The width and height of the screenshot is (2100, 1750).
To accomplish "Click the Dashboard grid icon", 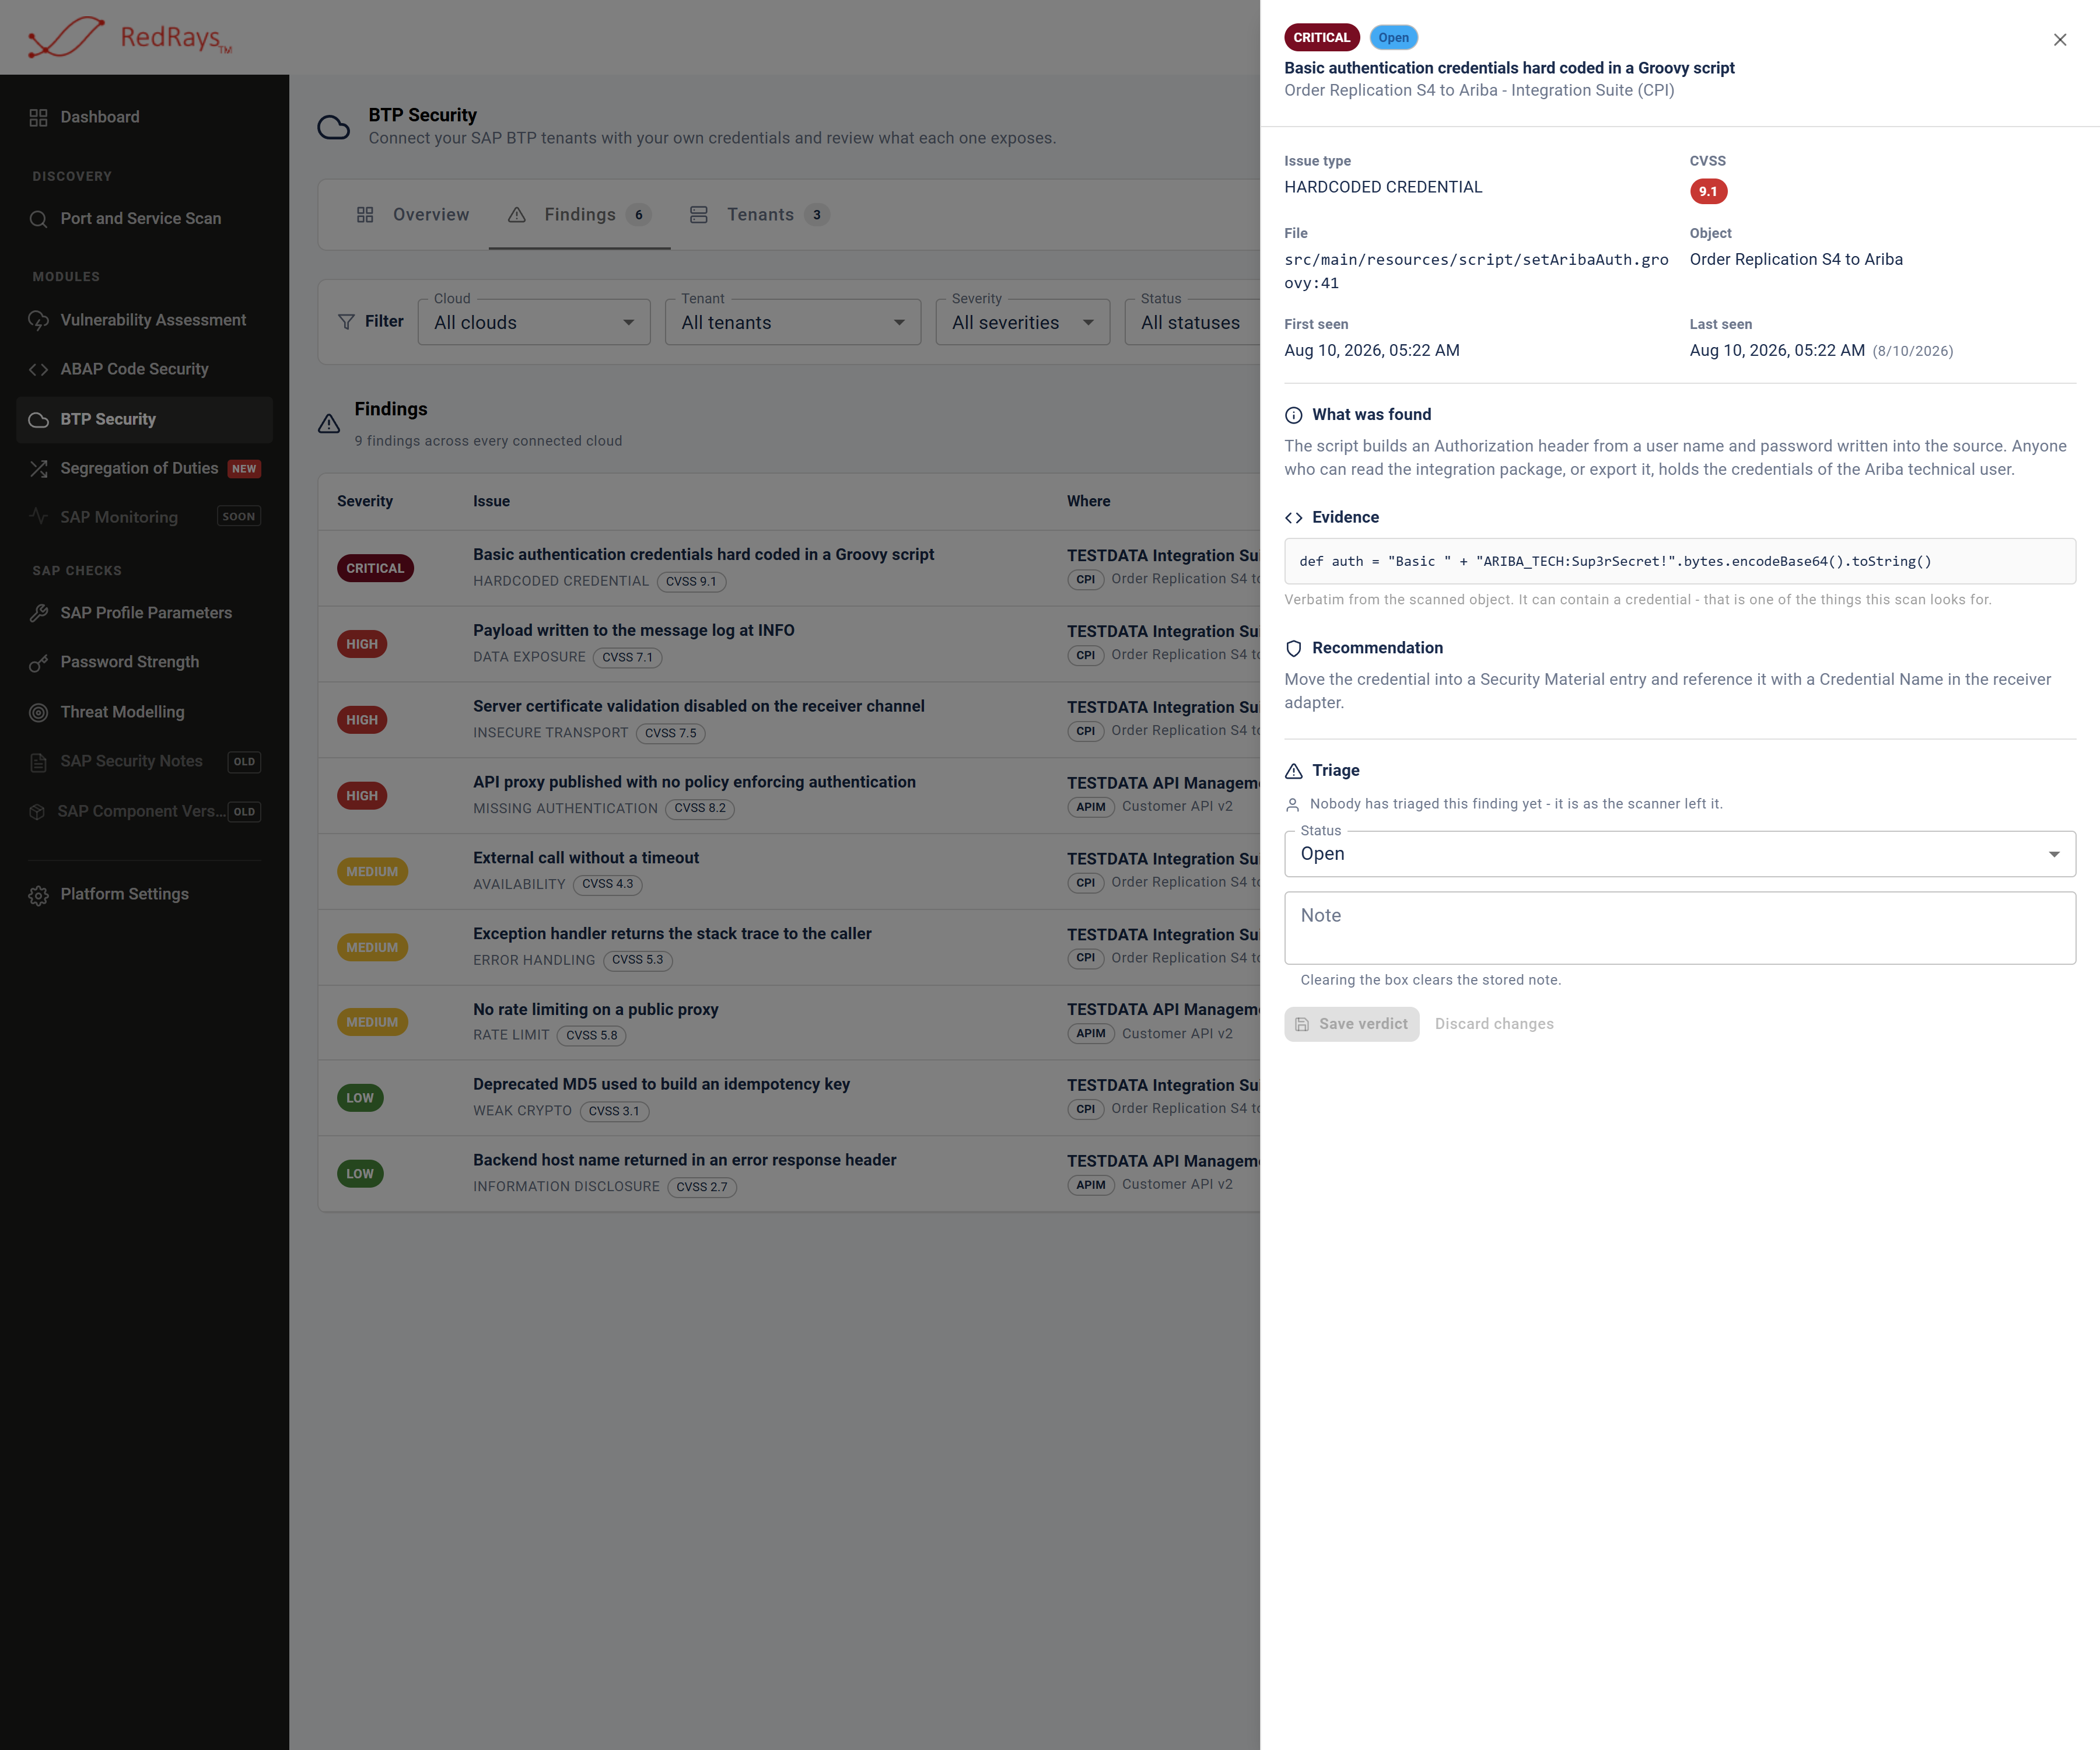I will (x=39, y=117).
